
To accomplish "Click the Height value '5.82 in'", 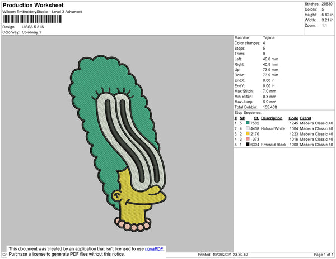I will point(327,15).
